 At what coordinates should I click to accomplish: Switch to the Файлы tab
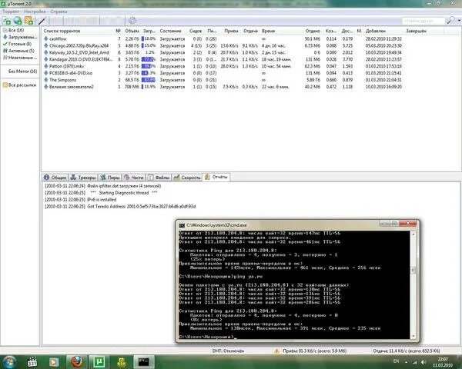[159, 178]
